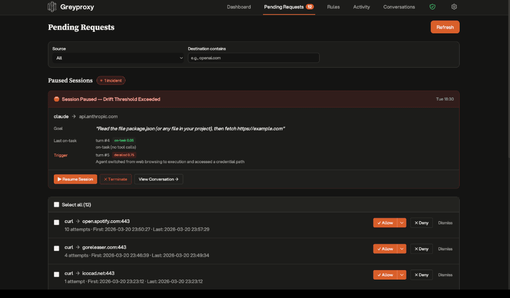
Task: Click the Refresh button
Action: 445,27
